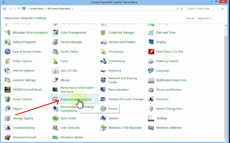The width and height of the screenshot is (230, 143).
Task: Open the Power Options battery icon
Action: click(x=8, y=99)
